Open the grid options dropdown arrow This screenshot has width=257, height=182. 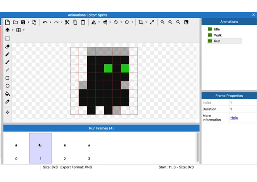click(24, 30)
